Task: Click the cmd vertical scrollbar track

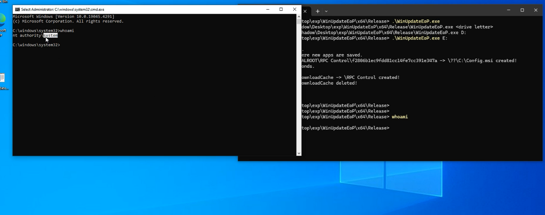Action: [x=298, y=84]
